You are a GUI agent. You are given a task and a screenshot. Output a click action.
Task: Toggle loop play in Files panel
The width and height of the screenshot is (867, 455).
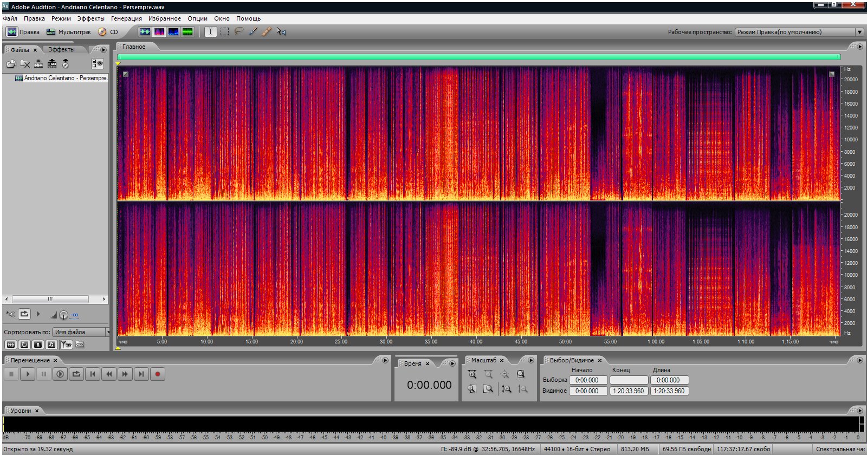point(24,314)
